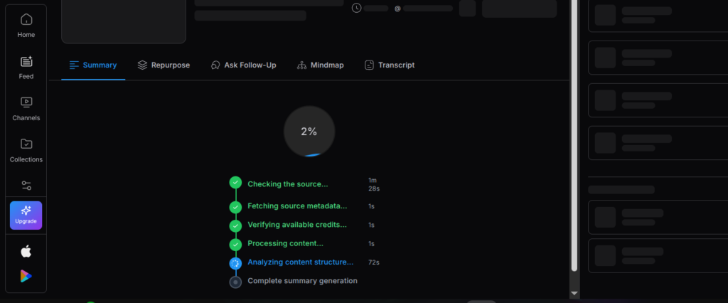Click the Apple app store icon
This screenshot has height=303, width=728.
click(x=26, y=251)
